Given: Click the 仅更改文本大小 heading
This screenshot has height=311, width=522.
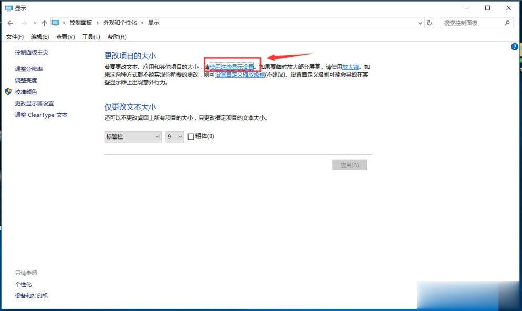Looking at the screenshot, I should pyautogui.click(x=130, y=107).
